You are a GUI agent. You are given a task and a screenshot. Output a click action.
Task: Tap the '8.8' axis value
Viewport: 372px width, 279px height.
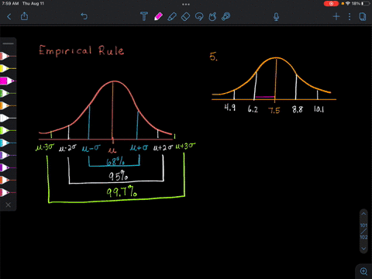[298, 109]
